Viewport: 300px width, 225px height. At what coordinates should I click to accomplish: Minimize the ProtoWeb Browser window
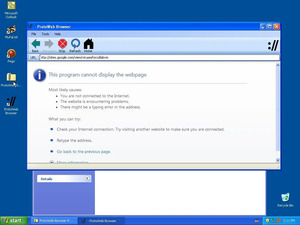tap(263, 27)
